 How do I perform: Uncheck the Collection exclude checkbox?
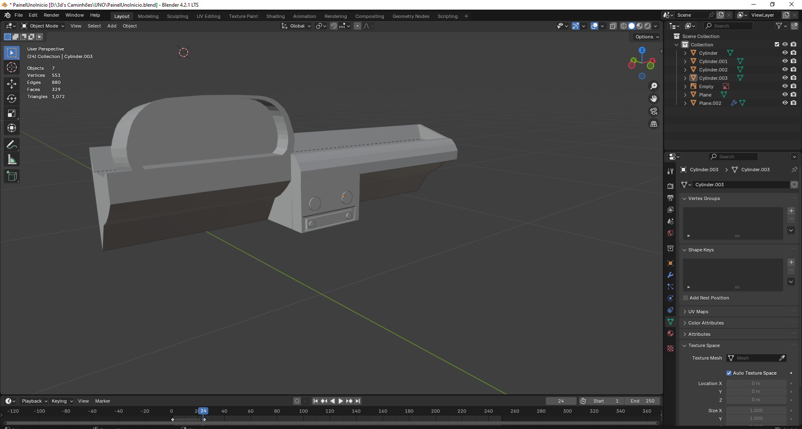pos(777,44)
